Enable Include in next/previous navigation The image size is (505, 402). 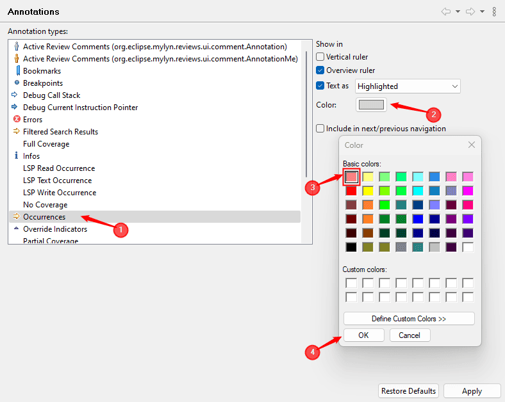pos(320,129)
